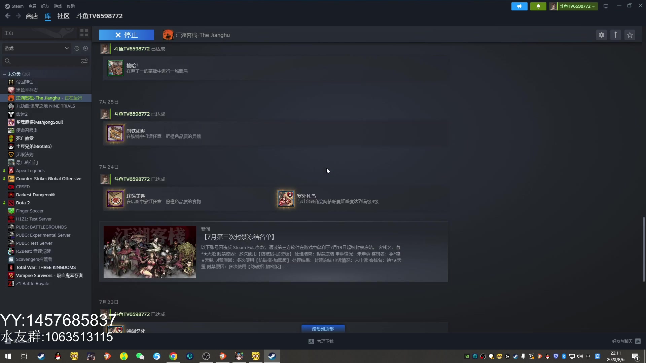The height and width of the screenshot is (363, 646).
Task: Open Big Picture mode monitor icon
Action: tap(606, 6)
